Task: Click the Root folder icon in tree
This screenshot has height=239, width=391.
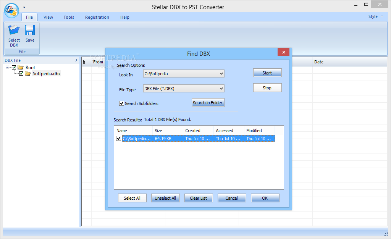Action: tap(21, 67)
